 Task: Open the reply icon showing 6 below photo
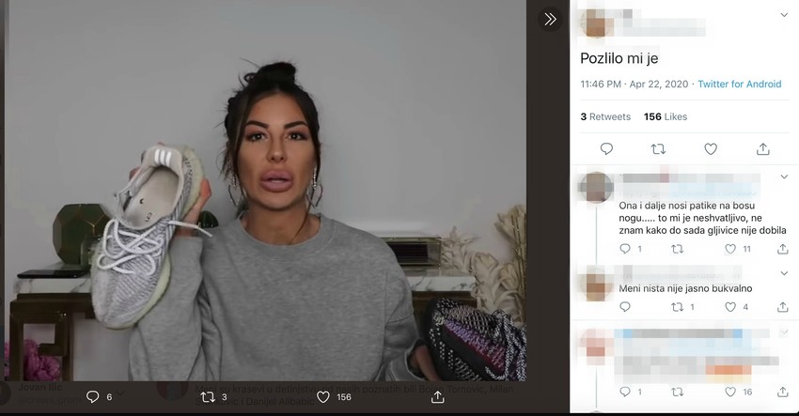(93, 396)
